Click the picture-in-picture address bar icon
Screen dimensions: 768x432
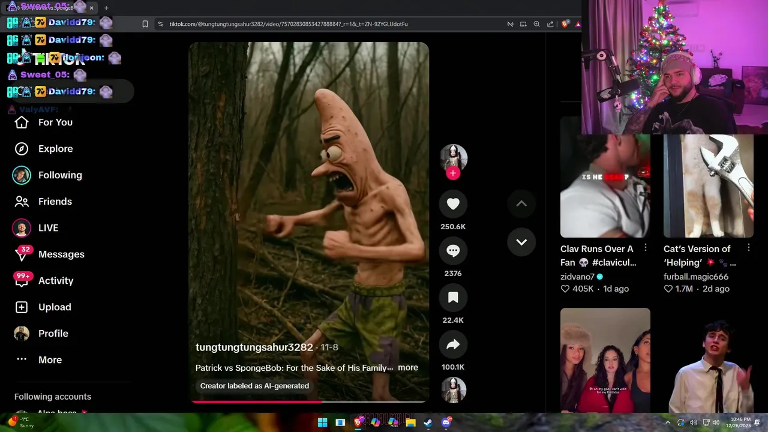coord(523,24)
